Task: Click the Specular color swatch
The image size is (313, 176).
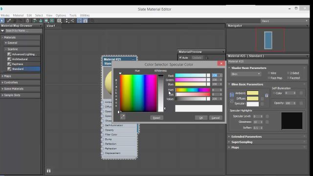Action: point(252,104)
